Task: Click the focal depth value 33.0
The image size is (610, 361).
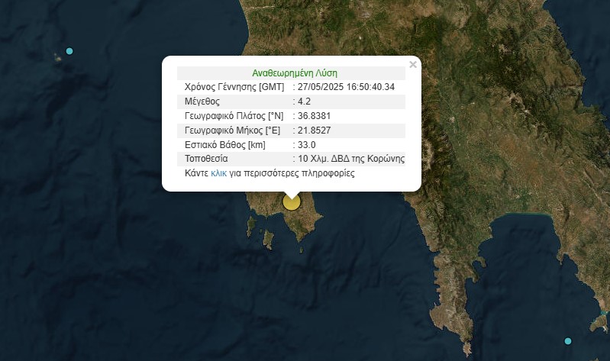Action: point(308,145)
